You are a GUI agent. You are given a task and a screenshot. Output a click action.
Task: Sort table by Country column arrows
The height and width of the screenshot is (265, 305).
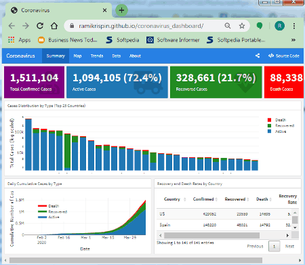pos(185,199)
